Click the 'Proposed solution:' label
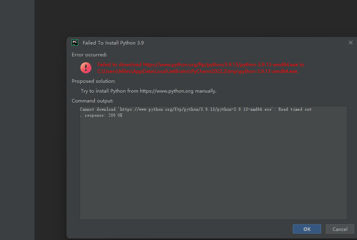 coord(93,81)
